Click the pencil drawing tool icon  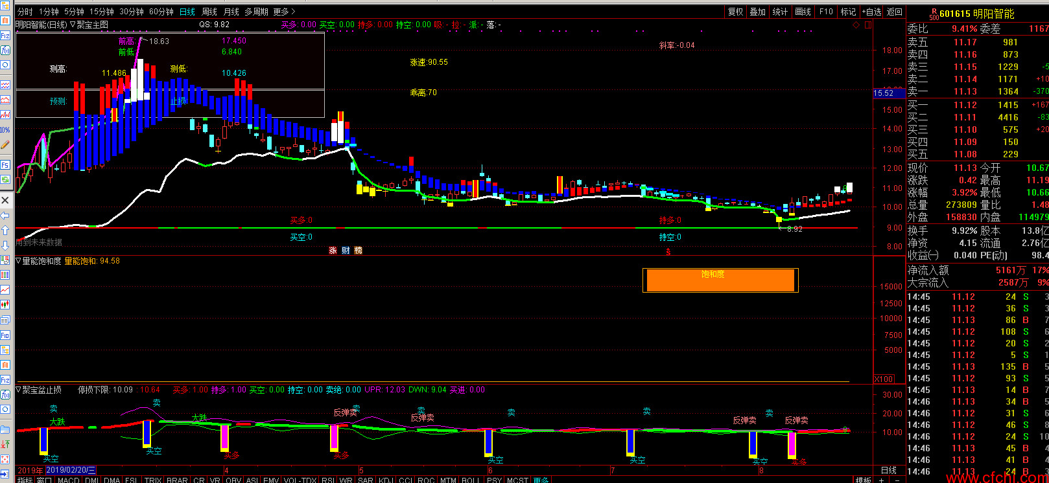click(5, 145)
